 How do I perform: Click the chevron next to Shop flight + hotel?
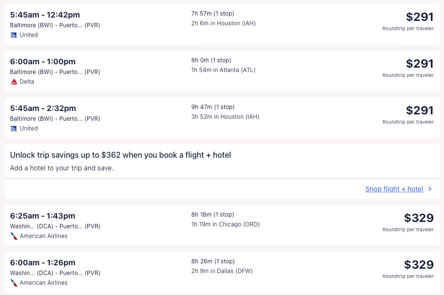(x=430, y=189)
